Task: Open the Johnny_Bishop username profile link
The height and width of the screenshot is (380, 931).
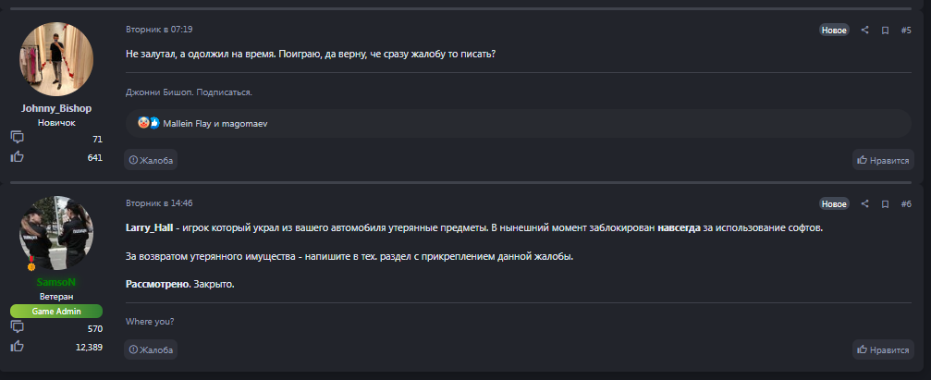Action: pos(56,108)
